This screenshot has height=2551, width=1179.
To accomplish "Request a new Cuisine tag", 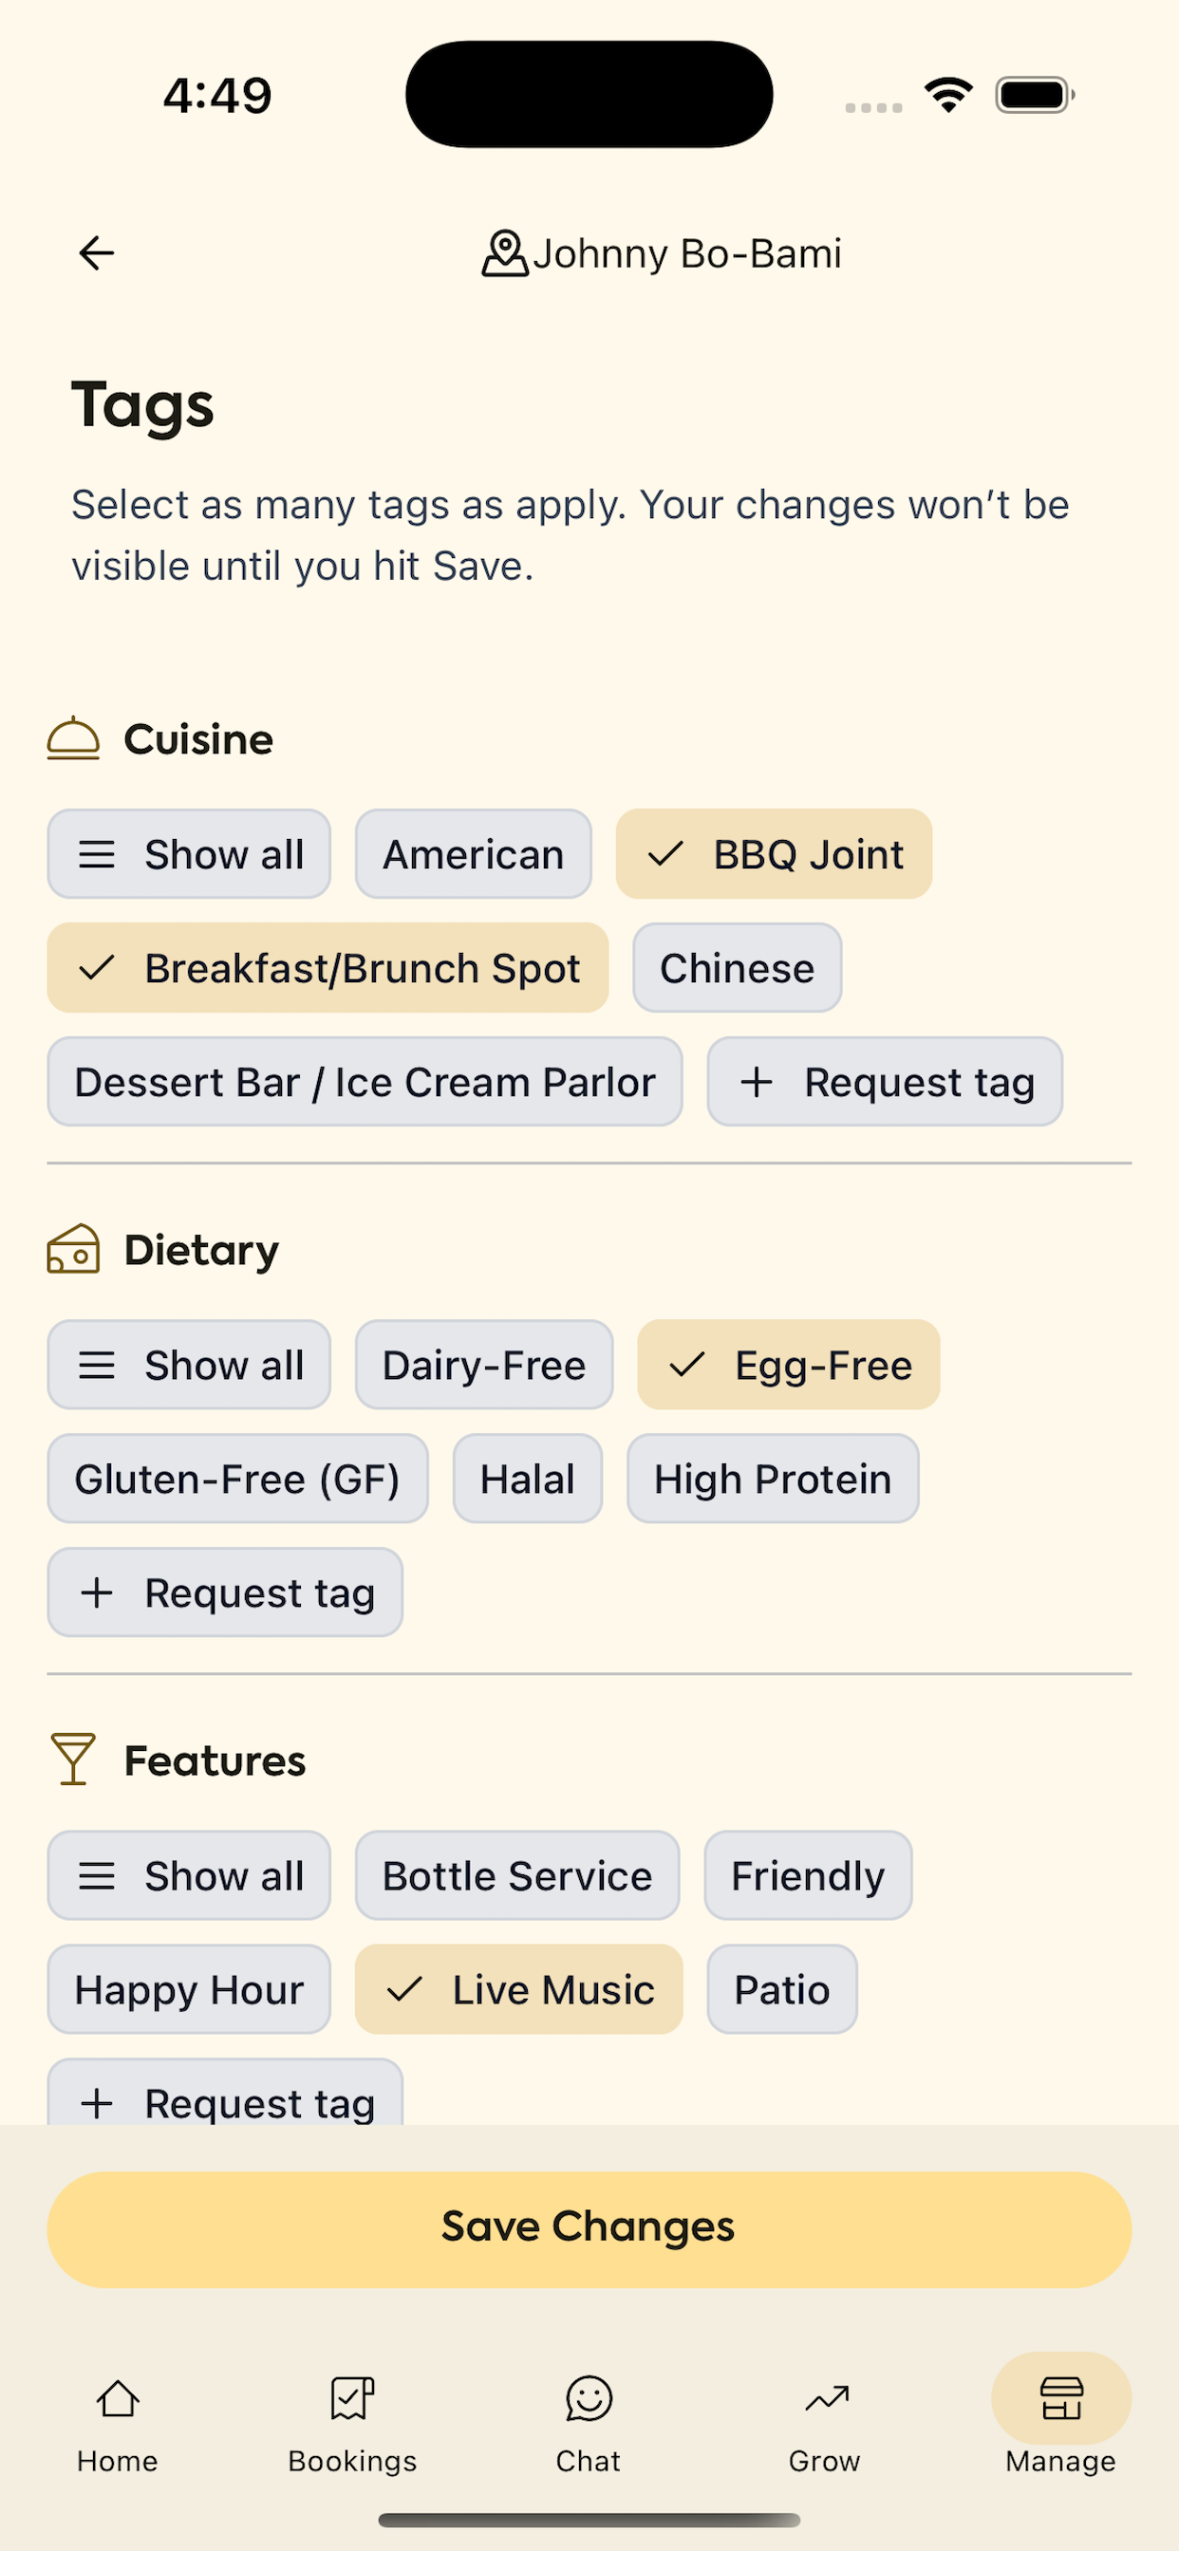I will [x=885, y=1081].
